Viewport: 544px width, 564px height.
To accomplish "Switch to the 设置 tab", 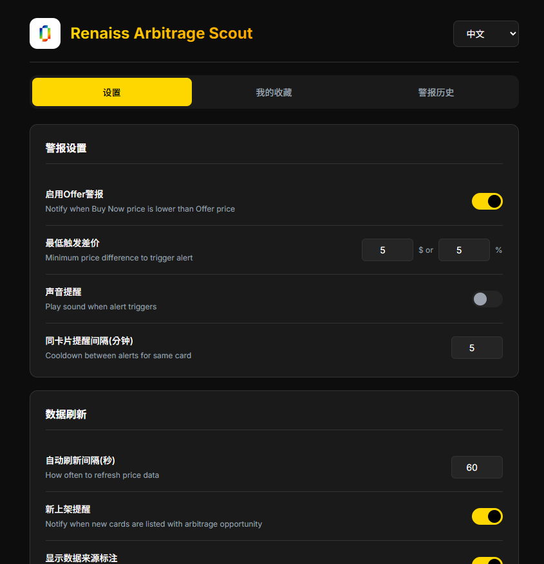I will coord(112,92).
